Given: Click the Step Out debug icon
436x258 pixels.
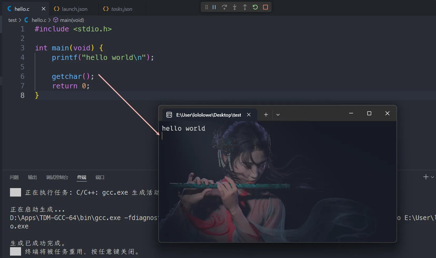Looking at the screenshot, I should (245, 7).
